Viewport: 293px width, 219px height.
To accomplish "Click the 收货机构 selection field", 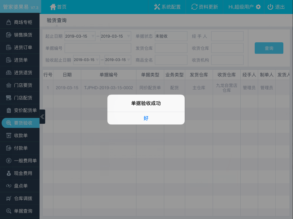I will [x=227, y=60].
